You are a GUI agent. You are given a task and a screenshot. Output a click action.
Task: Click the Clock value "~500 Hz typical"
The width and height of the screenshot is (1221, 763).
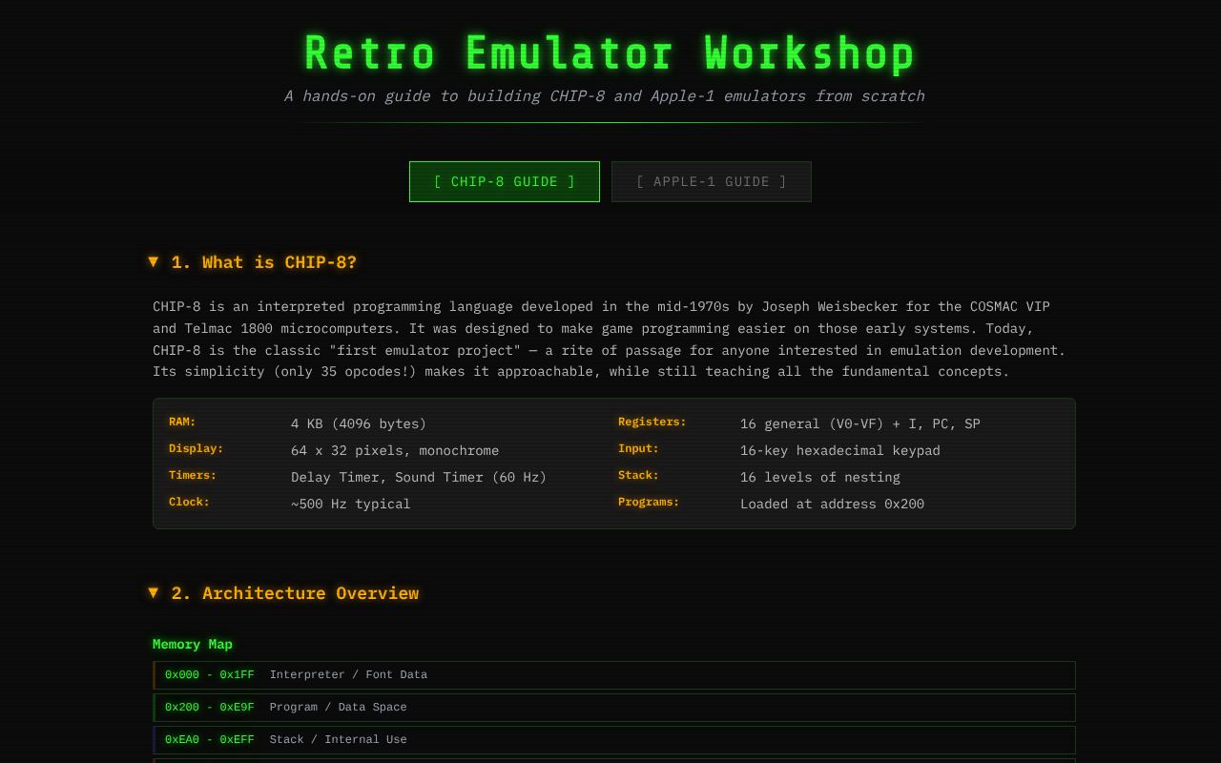coord(351,504)
